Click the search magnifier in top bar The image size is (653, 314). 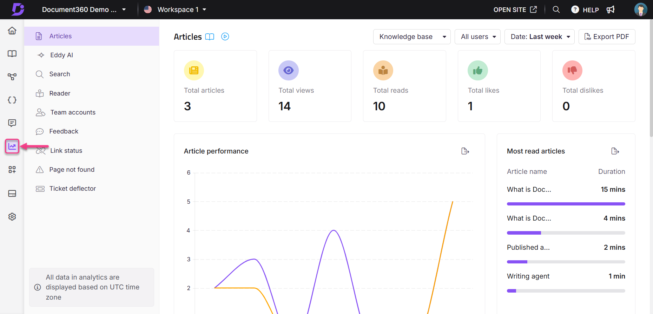[556, 9]
